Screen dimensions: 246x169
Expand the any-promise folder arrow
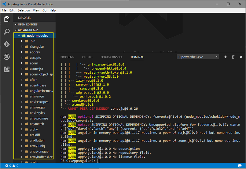pos(22,118)
